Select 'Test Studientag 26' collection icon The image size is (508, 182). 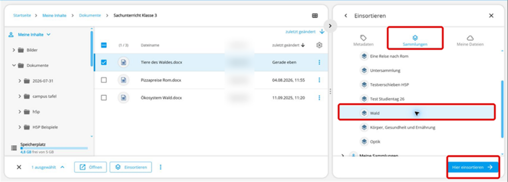[364, 99]
